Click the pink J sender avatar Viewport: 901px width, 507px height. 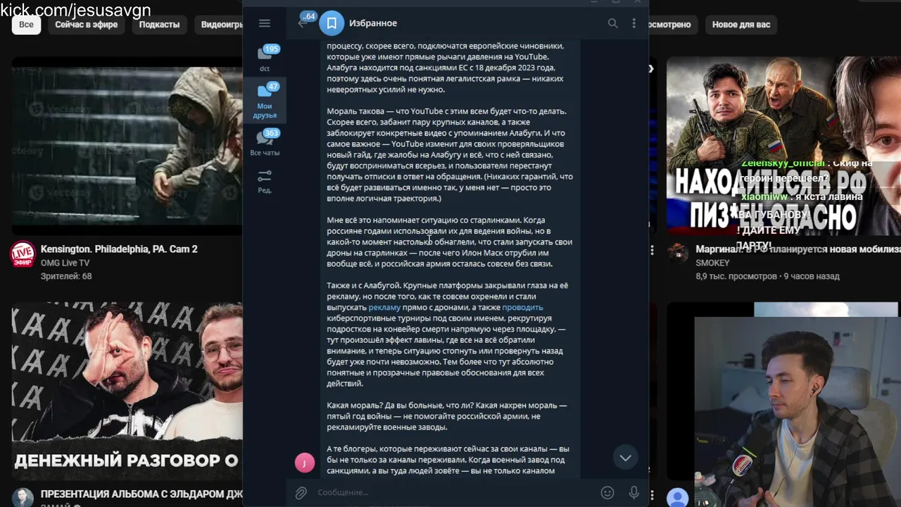pos(304,463)
